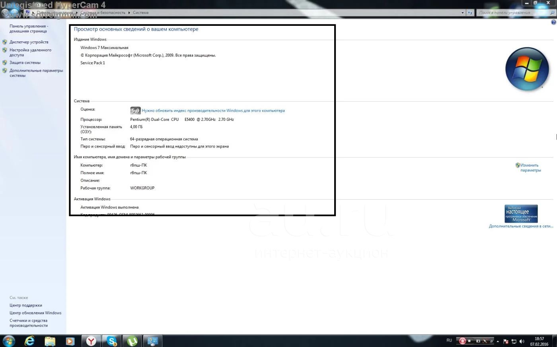Open Windows Media Player from the taskbar
Image resolution: width=557 pixels, height=347 pixels.
coord(70,341)
